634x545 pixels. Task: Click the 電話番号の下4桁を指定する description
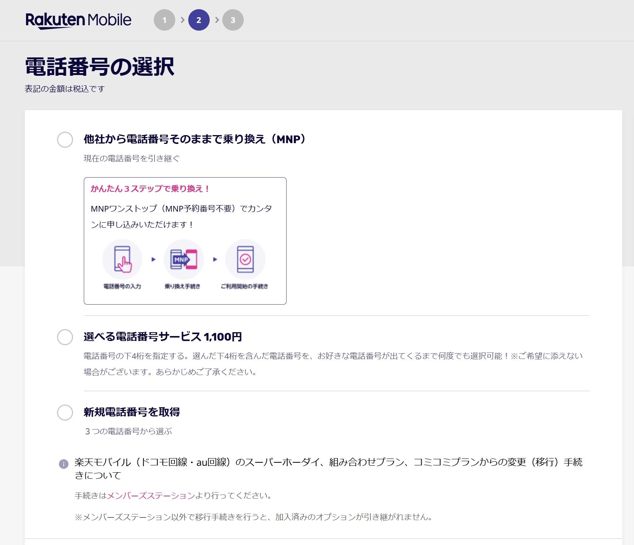333,364
